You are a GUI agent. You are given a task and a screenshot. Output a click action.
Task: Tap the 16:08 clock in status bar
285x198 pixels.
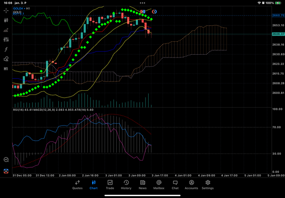point(8,3)
